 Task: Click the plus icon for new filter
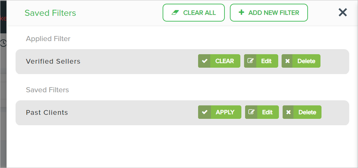pyautogui.click(x=241, y=13)
